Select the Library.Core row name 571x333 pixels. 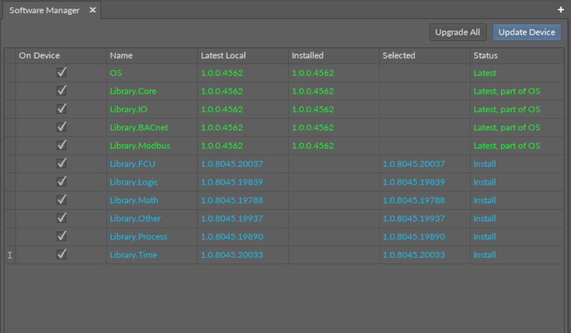133,91
